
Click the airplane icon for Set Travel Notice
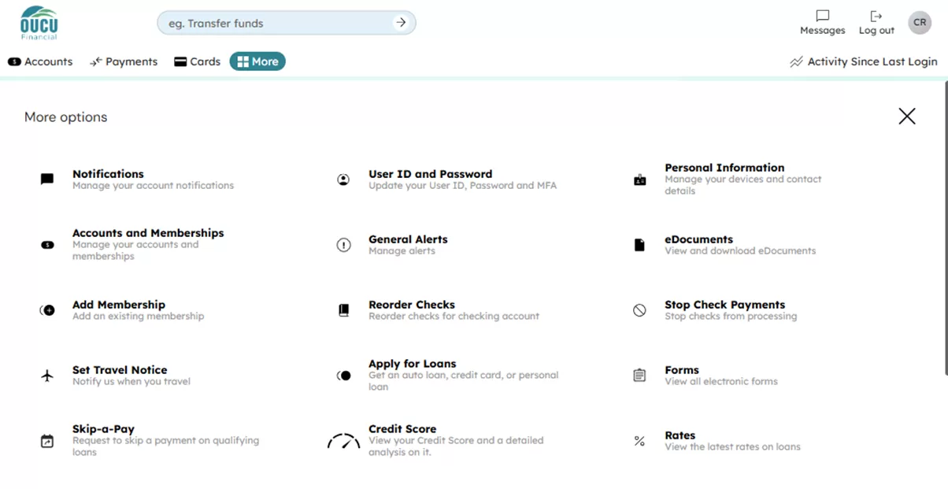(x=47, y=376)
